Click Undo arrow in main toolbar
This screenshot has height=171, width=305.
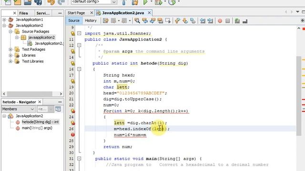point(51,2)
